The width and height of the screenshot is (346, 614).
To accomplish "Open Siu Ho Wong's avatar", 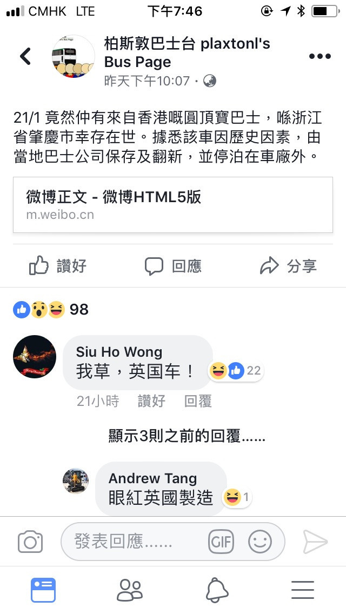I will [x=35, y=356].
